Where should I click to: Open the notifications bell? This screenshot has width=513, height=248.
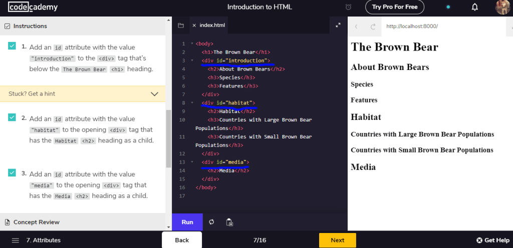point(475,7)
